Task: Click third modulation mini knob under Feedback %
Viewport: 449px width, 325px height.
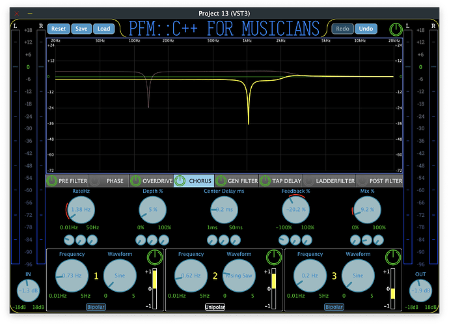Action: [307, 240]
